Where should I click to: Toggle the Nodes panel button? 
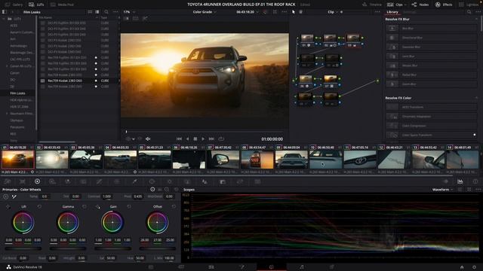tap(420, 5)
